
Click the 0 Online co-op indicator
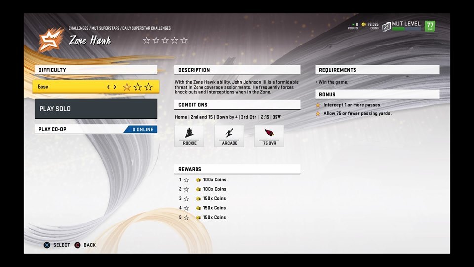click(x=141, y=129)
